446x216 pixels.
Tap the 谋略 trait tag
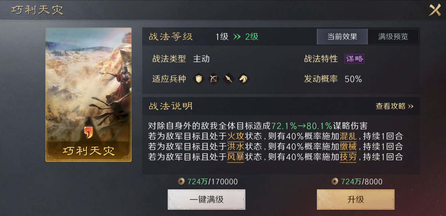tap(354, 59)
